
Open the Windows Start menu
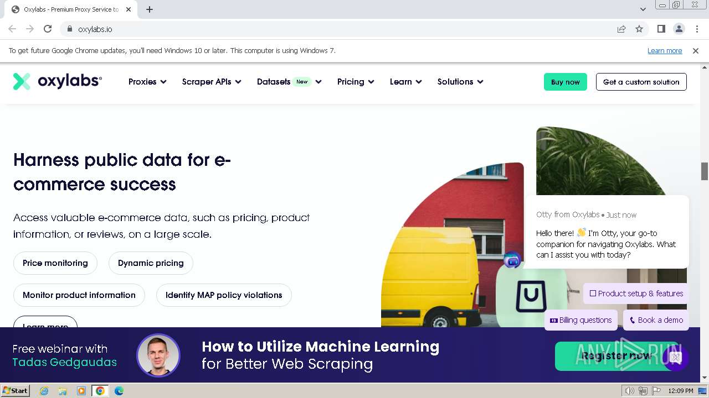[x=15, y=391]
